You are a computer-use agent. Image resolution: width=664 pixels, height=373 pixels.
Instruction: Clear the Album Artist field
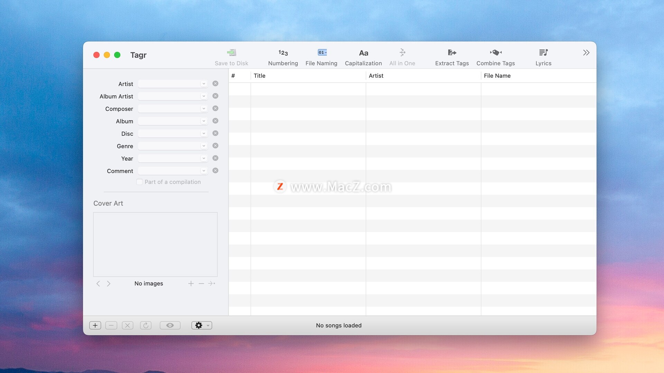215,96
